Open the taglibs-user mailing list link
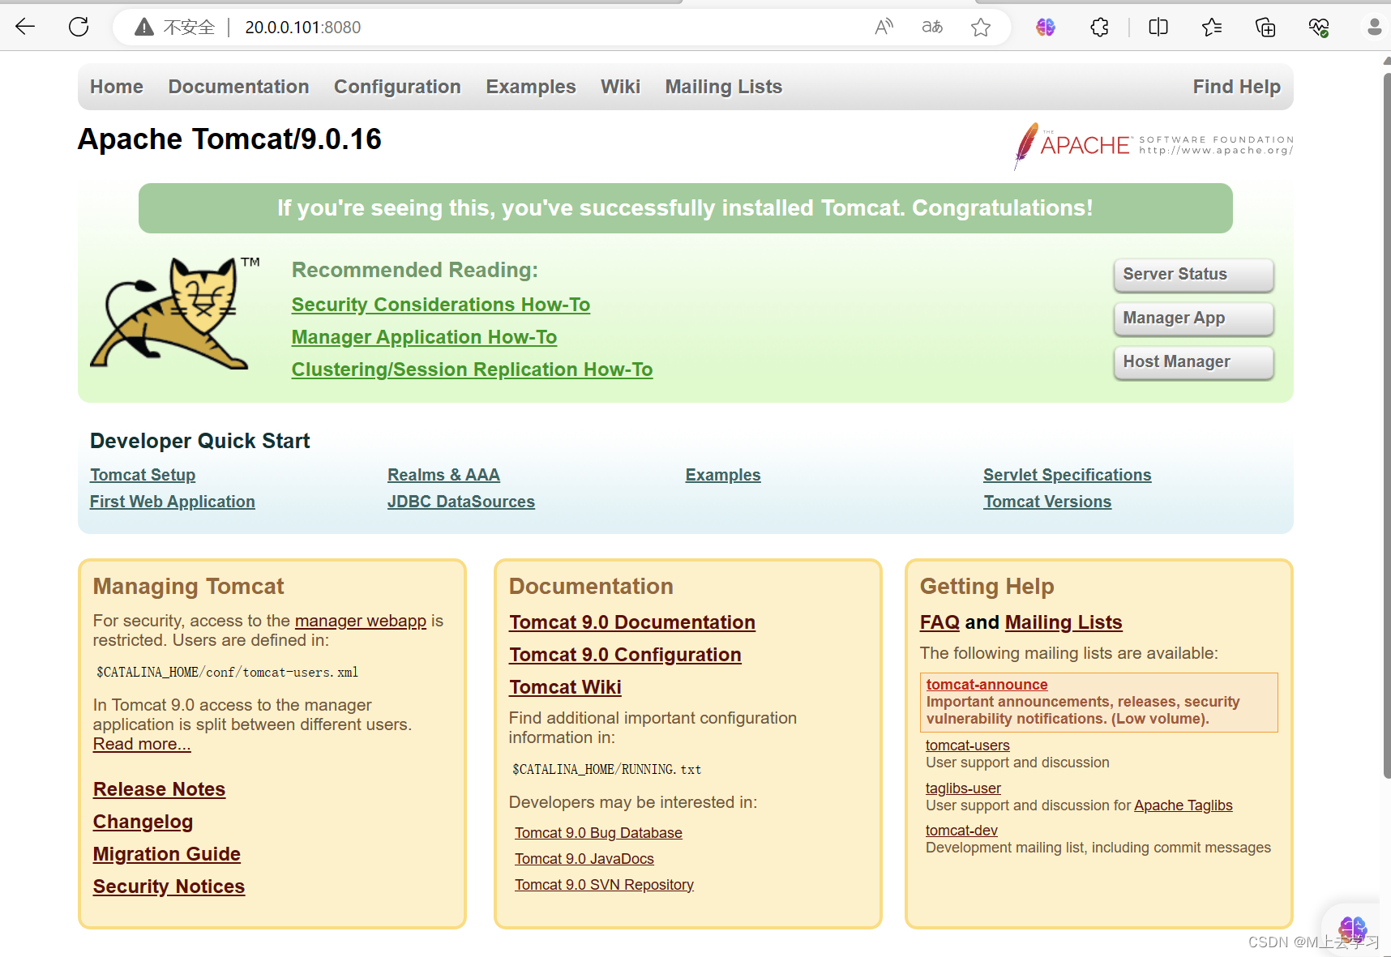 [963, 788]
